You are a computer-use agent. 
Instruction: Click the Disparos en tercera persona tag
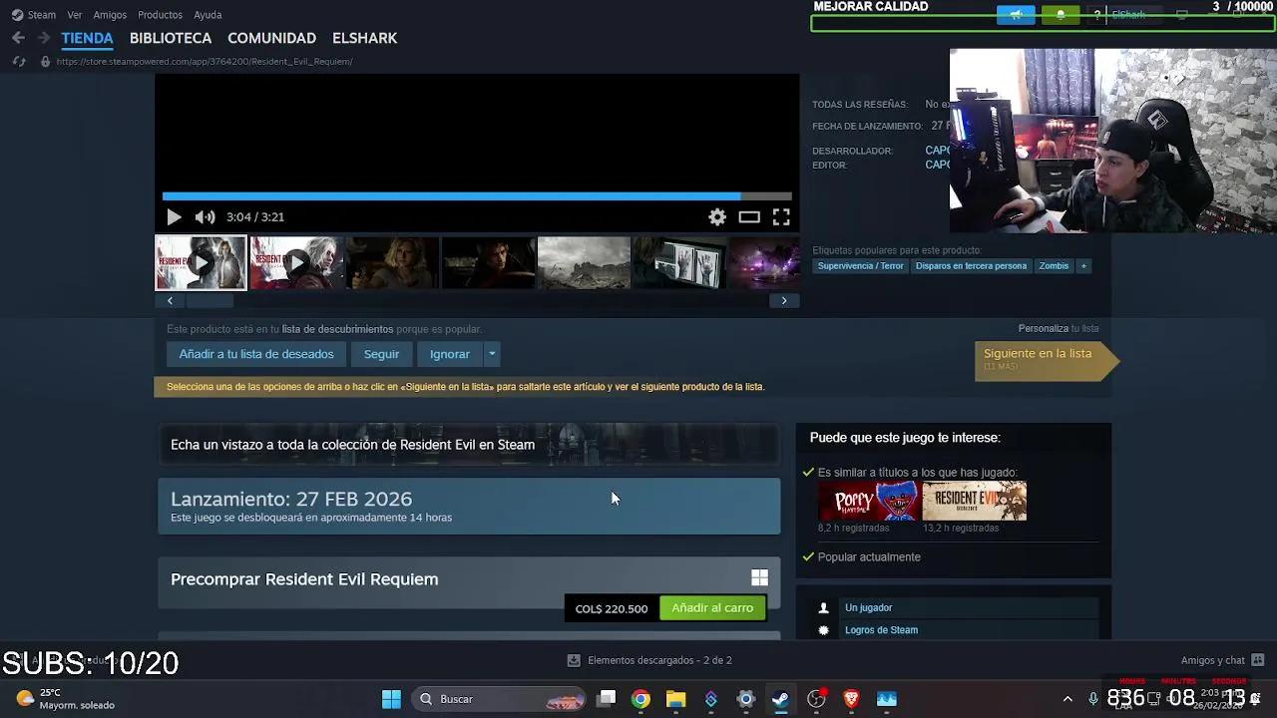(x=971, y=266)
